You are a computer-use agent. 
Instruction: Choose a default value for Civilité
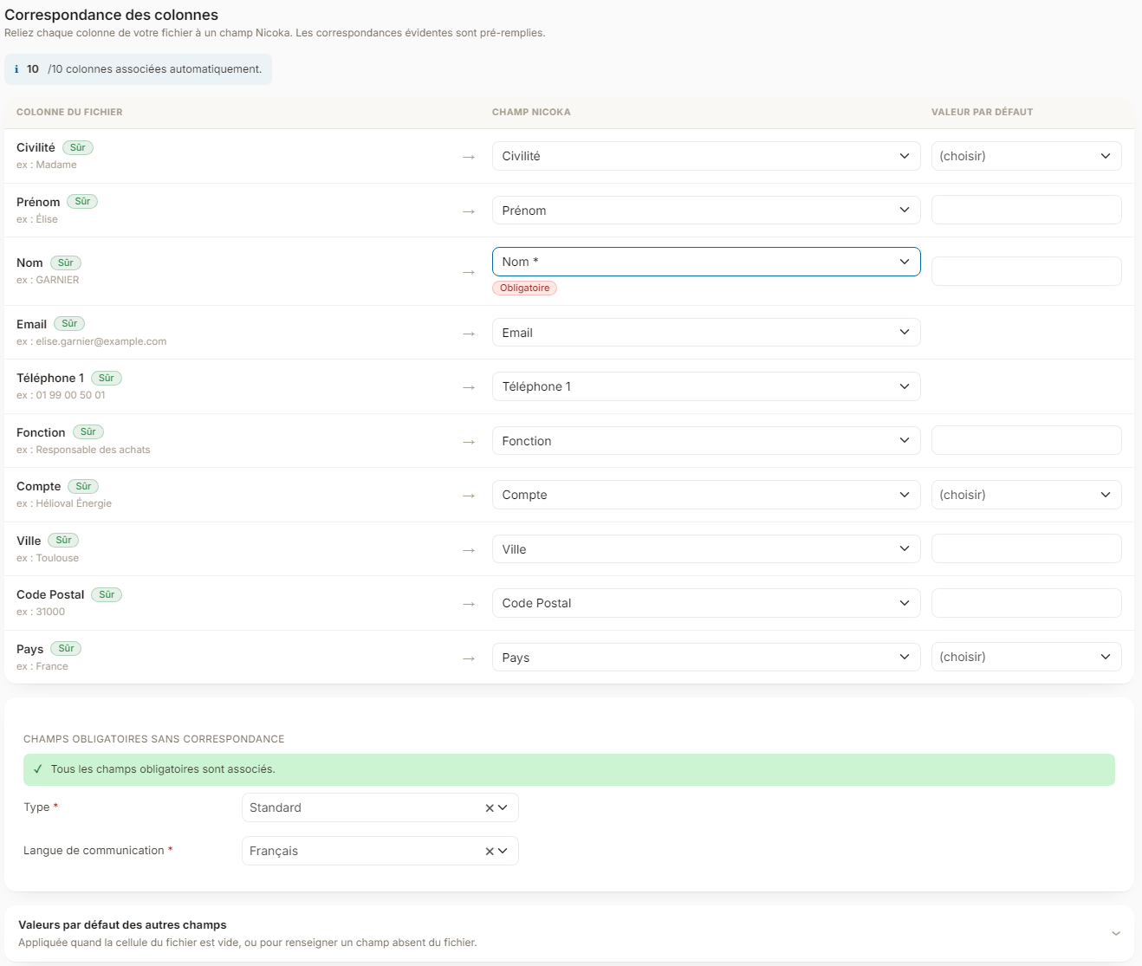1026,156
